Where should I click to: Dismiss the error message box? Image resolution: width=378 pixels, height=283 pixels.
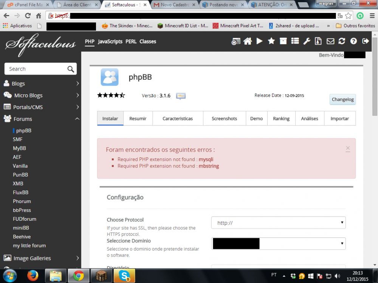click(x=347, y=148)
